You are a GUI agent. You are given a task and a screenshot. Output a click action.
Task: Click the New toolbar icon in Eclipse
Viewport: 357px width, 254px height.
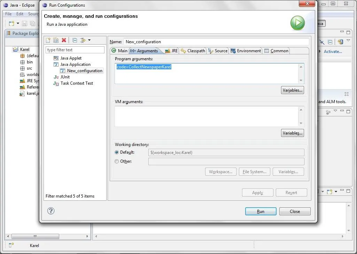point(11,23)
